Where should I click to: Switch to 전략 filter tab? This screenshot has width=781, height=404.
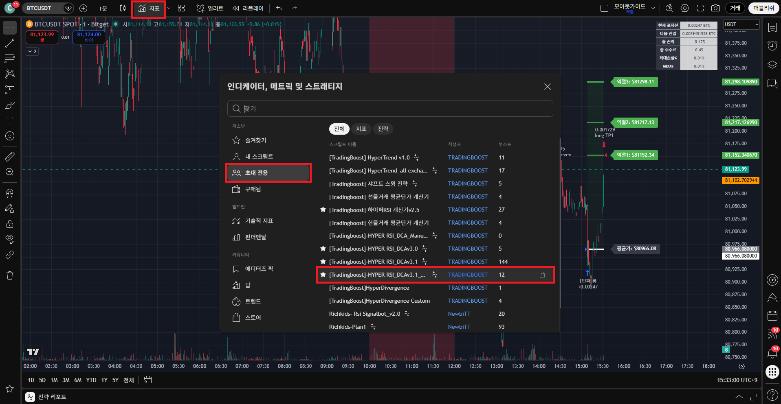383,129
